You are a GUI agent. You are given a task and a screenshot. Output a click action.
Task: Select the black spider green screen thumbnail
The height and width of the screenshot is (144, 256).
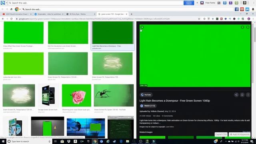point(114,95)
